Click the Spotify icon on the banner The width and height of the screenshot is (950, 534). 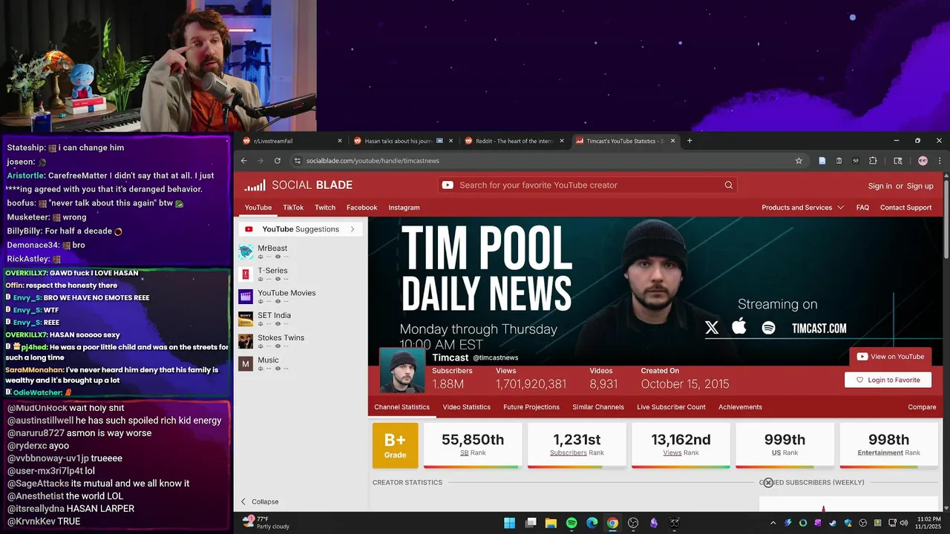(x=768, y=328)
